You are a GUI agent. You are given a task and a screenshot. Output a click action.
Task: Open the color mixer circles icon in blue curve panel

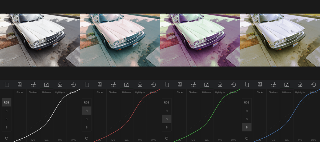[x=300, y=85]
